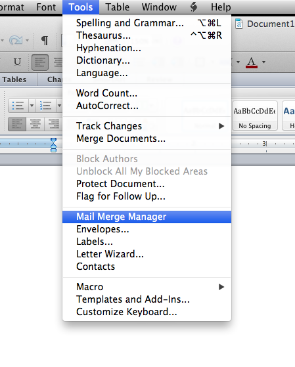Click the Redo arrow icon
The height and width of the screenshot is (367, 295).
[x=16, y=41]
